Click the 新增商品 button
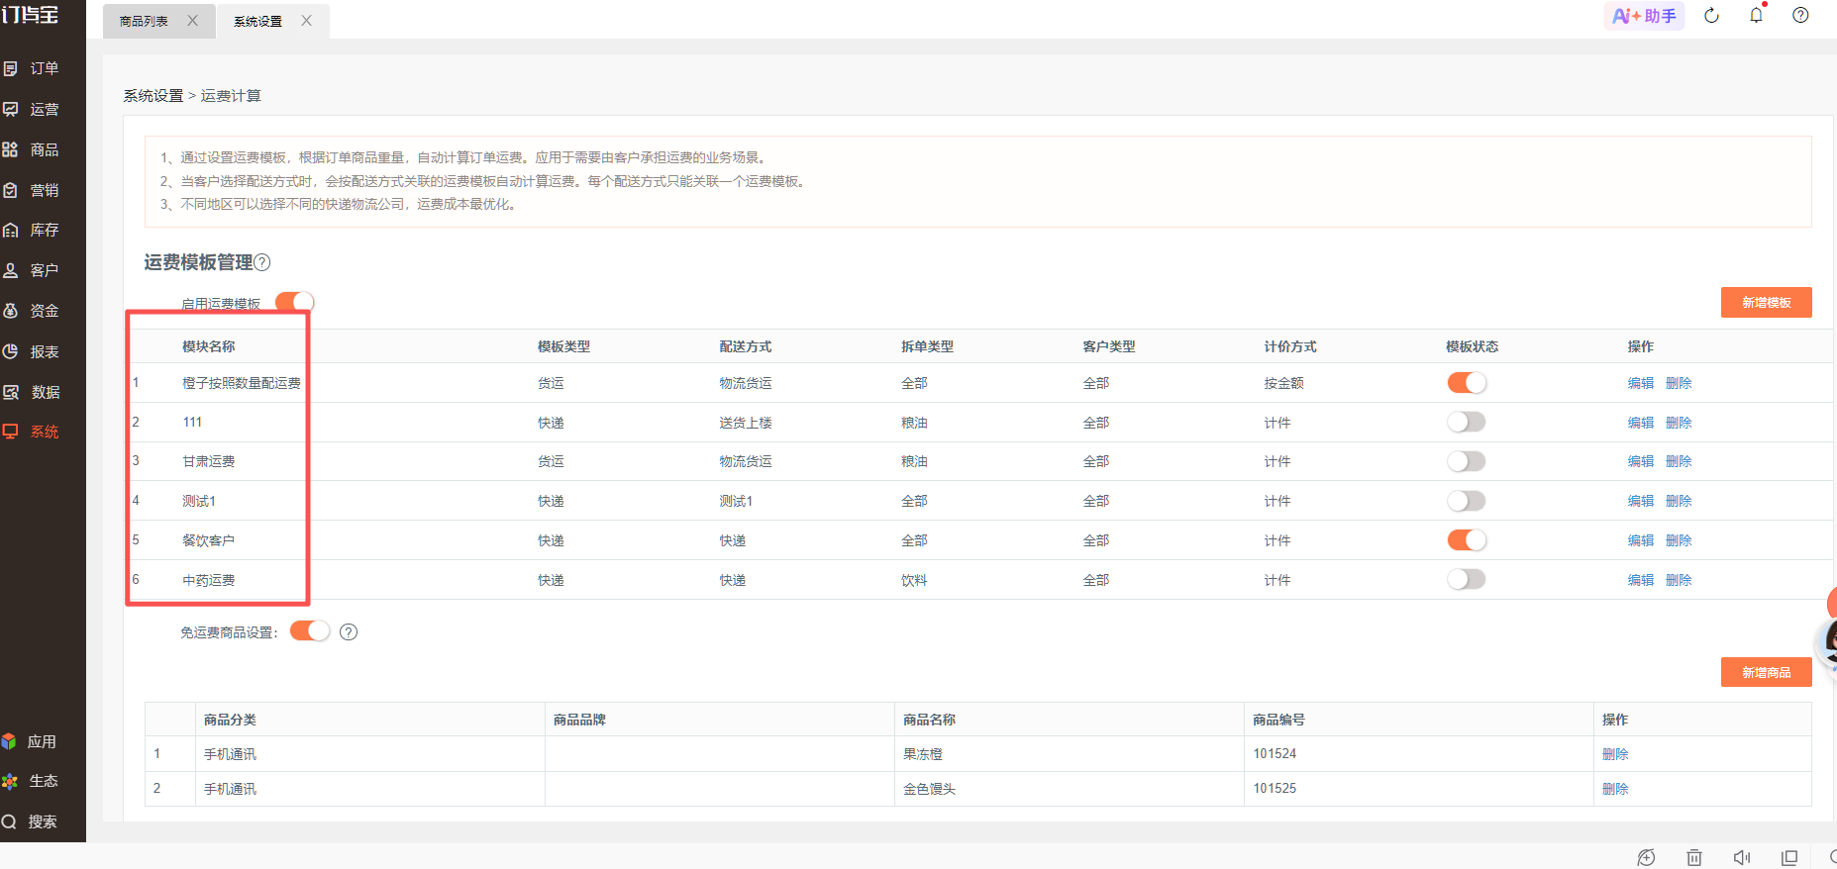The image size is (1837, 869). pos(1767,672)
